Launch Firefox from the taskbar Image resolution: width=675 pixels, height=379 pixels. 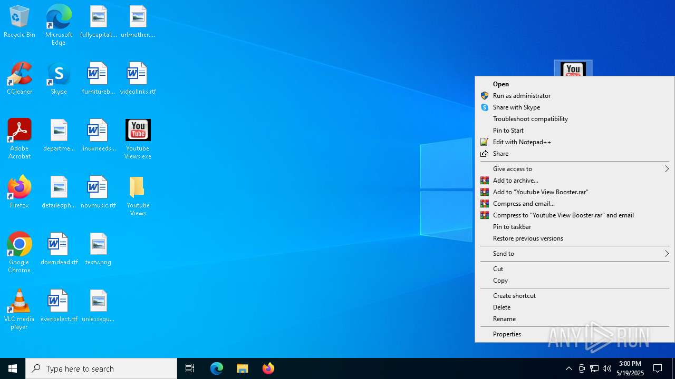point(268,368)
